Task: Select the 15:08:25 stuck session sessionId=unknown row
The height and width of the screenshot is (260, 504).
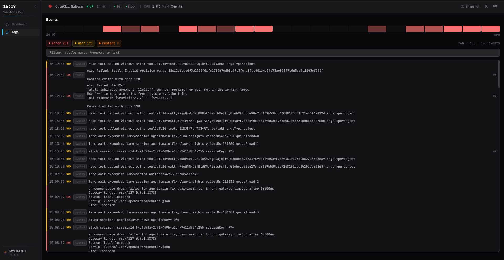Action: point(273,220)
